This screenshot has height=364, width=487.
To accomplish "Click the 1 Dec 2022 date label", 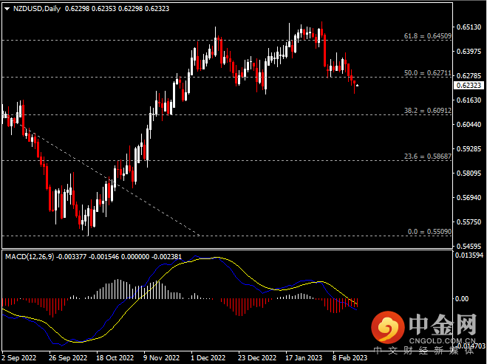I will (x=208, y=357).
